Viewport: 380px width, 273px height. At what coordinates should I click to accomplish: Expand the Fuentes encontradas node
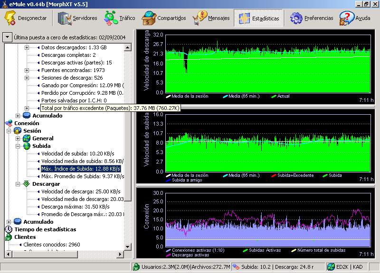click(x=27, y=70)
